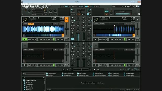Viewport: 162px width, 91px height.
Task: Toggle fullscreen mode icon in header
Action: (x=133, y=6)
